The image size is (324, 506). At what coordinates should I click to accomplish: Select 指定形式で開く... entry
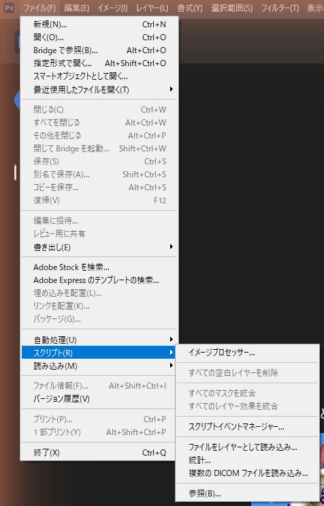click(99, 63)
